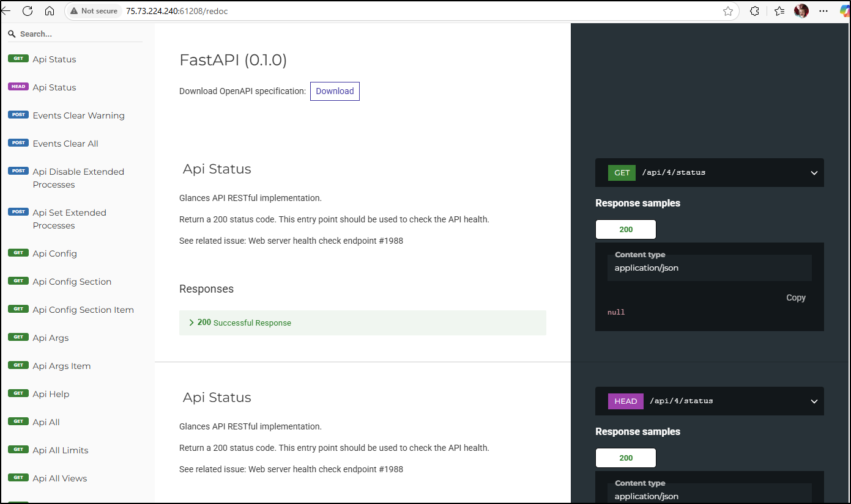Focus the Search... field in sidebar
This screenshot has width=851, height=504.
pyautogui.click(x=80, y=34)
